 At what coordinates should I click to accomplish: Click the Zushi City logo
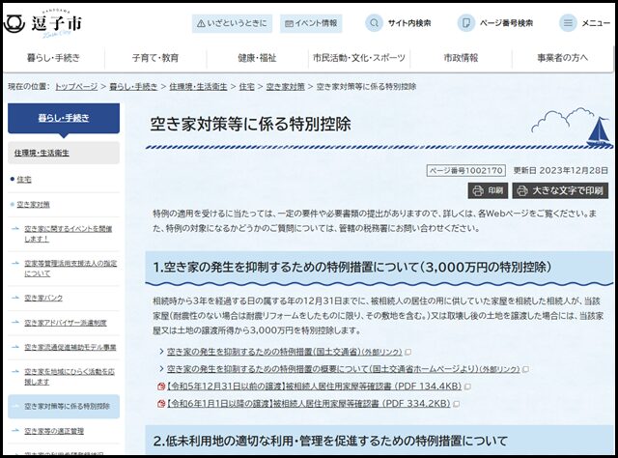42,23
